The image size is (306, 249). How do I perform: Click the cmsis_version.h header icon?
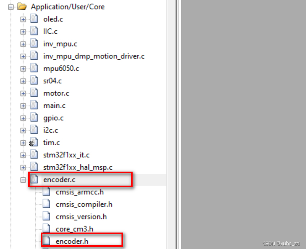pos(47,216)
